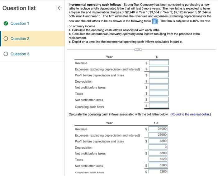Click Year 6 Net profit before taxes field

pyautogui.click(x=159, y=87)
